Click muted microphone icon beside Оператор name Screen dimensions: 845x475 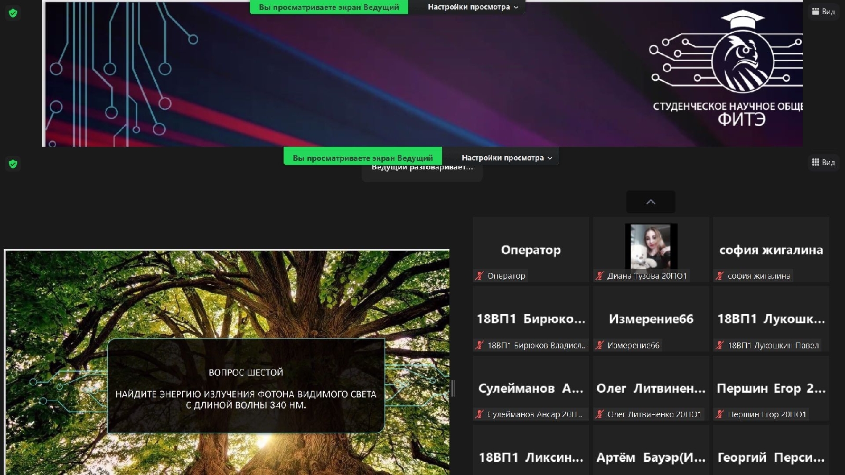(480, 275)
